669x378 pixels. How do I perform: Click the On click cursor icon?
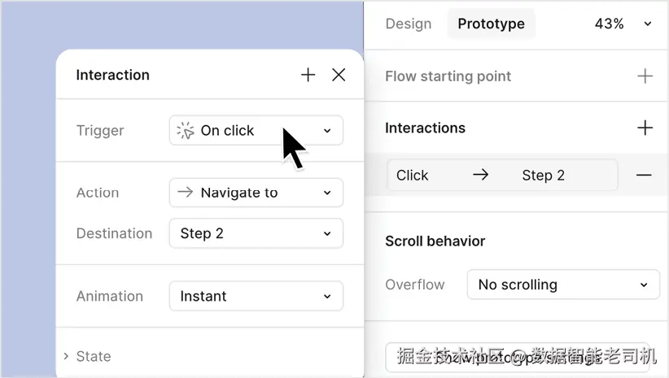pyautogui.click(x=186, y=130)
